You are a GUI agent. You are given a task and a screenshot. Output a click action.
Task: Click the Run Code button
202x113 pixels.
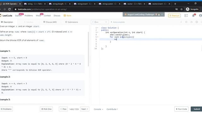click(x=181, y=109)
